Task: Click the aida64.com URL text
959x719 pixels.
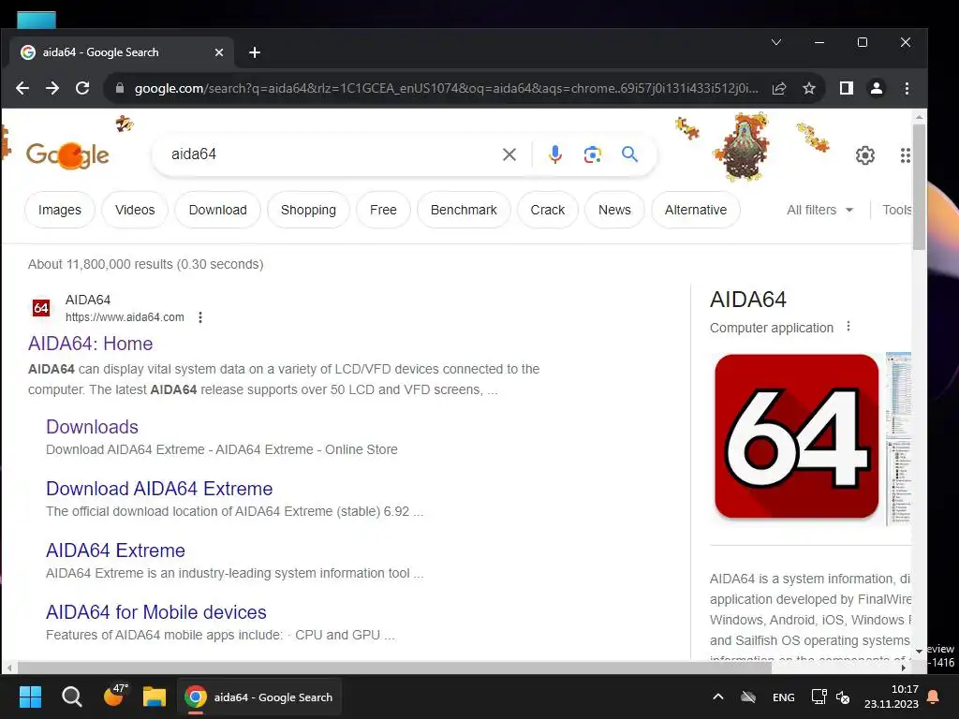Action: click(125, 317)
